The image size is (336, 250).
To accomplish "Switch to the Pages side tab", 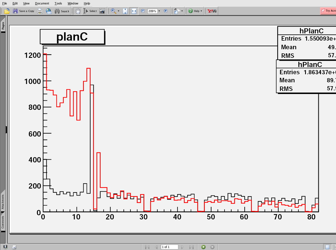I will 3,26.
